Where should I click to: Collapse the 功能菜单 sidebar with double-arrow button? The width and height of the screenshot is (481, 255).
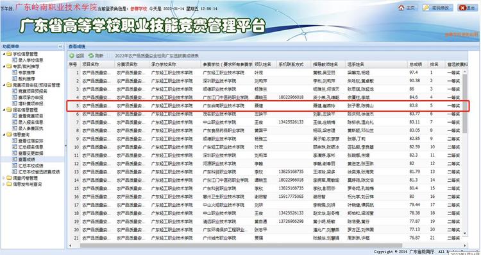60,46
